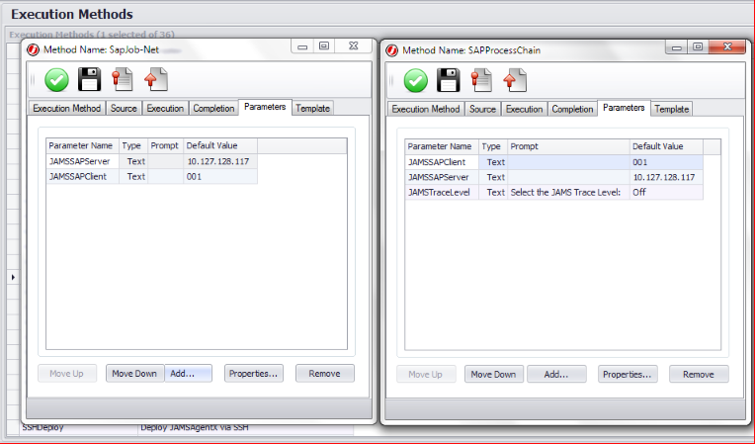Viewport: 755px width, 444px height.
Task: Minimize the SapJob-Net window
Action: coord(302,46)
